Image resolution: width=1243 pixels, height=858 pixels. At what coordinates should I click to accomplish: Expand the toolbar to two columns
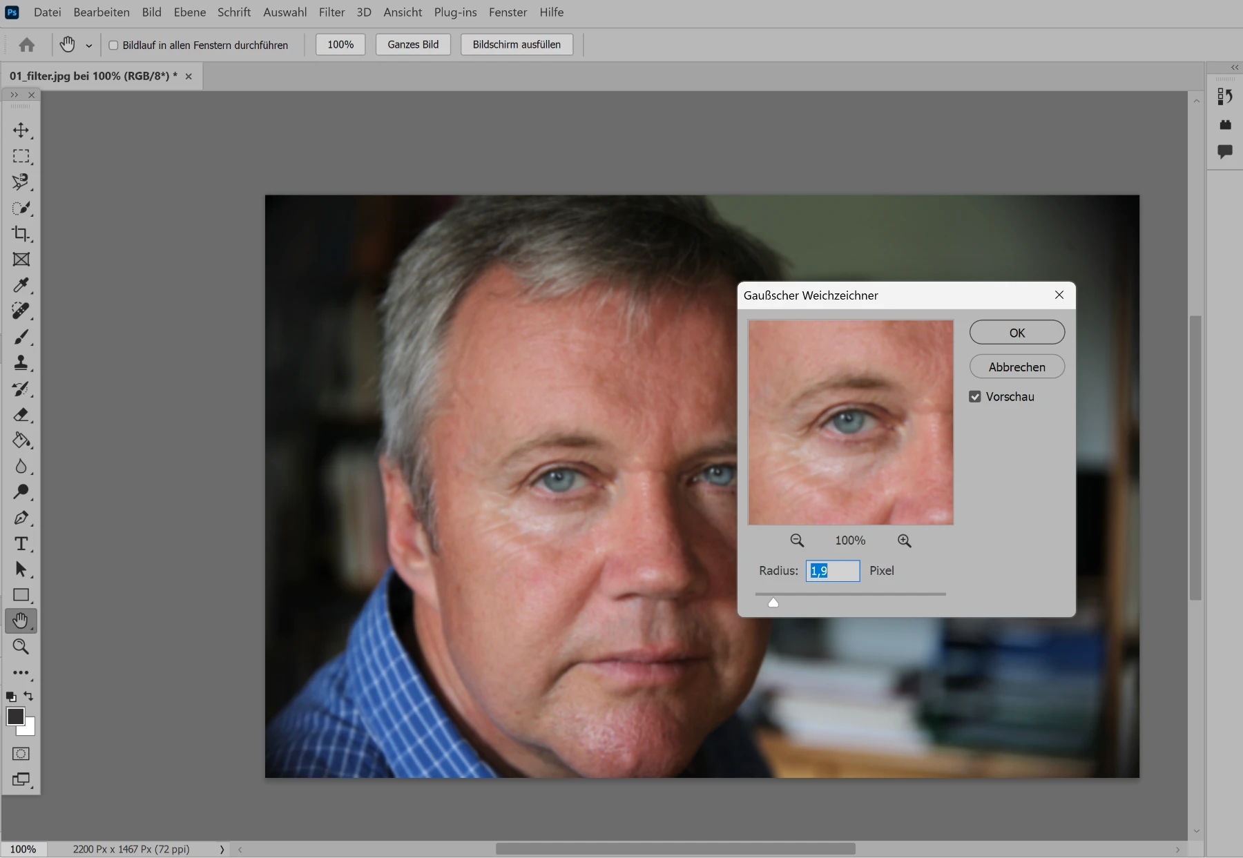coord(14,95)
